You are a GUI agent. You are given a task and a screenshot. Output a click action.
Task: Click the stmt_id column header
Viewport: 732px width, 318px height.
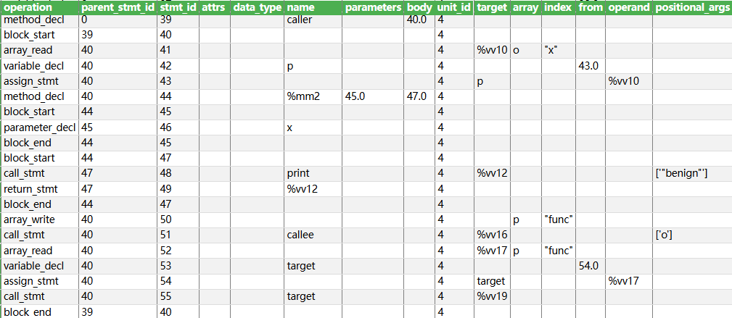pyautogui.click(x=178, y=7)
